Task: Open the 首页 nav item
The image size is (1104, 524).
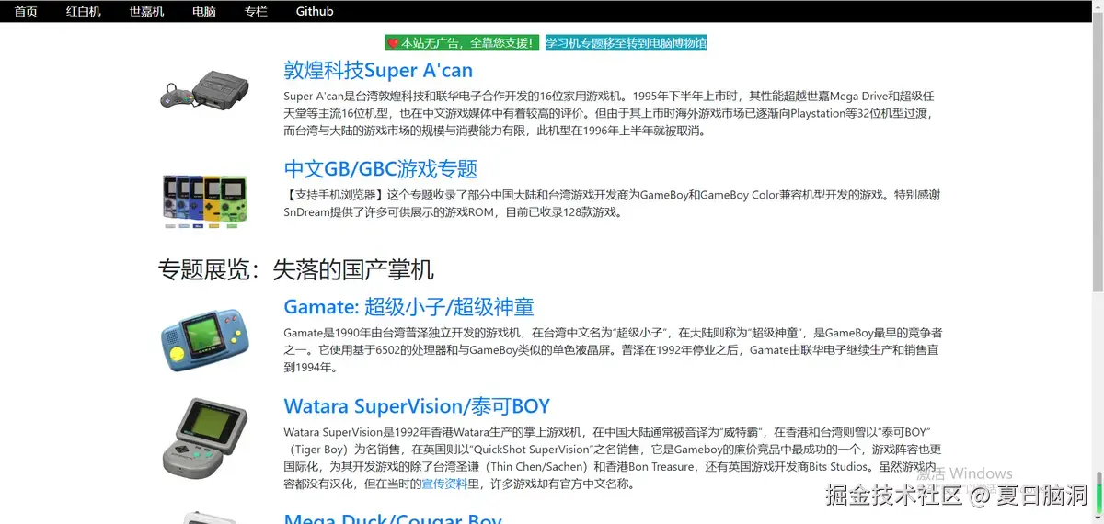Action: [x=26, y=12]
